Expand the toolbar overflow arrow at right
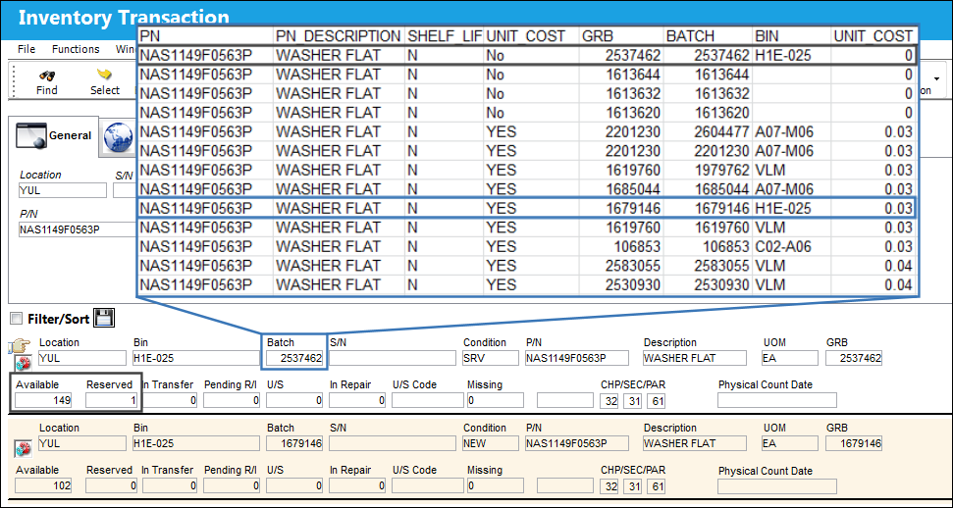 click(936, 79)
